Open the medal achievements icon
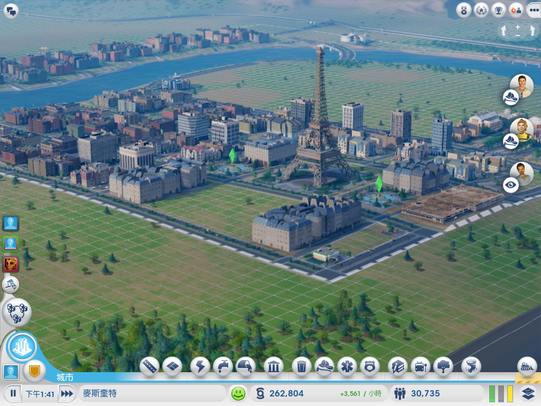 [x=464, y=11]
